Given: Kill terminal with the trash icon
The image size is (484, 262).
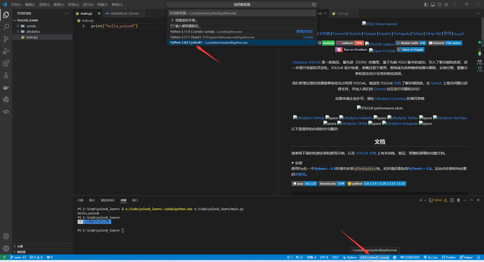Looking at the screenshot, I should pyautogui.click(x=459, y=200).
